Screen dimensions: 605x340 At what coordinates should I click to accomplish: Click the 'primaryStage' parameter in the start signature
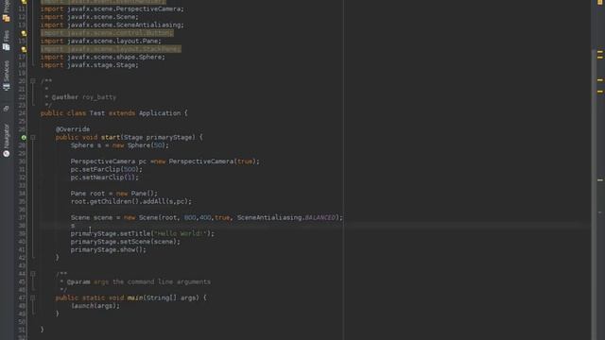pos(169,137)
